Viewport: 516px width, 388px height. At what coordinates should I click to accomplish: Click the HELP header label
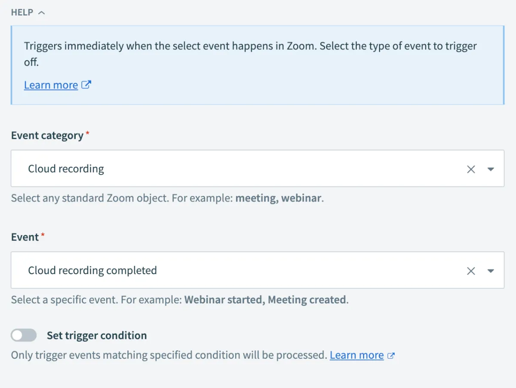[22, 12]
